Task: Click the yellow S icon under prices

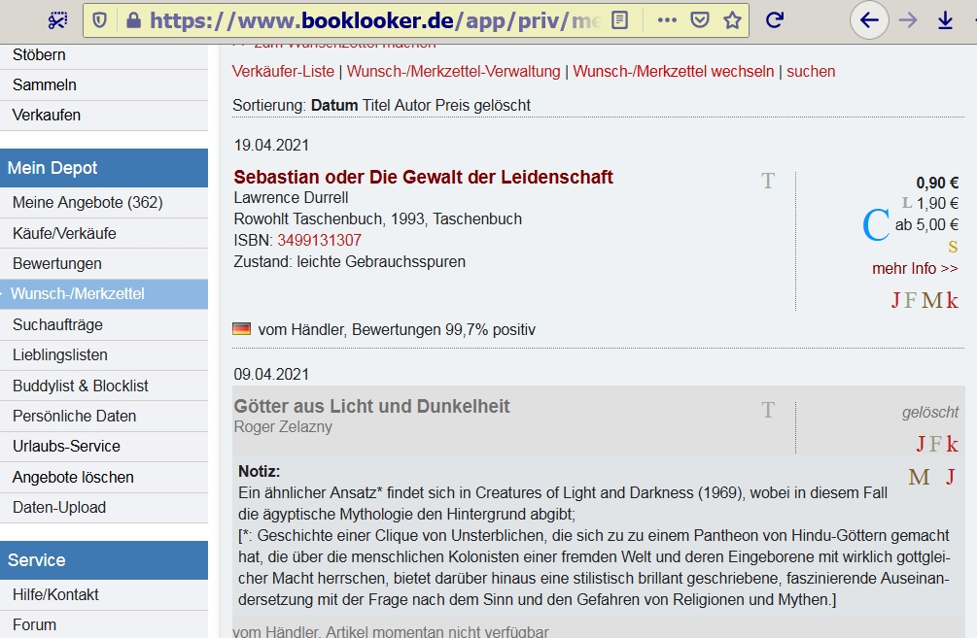Action: 953,247
